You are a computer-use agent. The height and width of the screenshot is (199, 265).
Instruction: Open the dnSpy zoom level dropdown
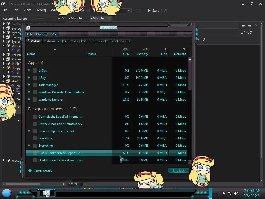click(82, 184)
